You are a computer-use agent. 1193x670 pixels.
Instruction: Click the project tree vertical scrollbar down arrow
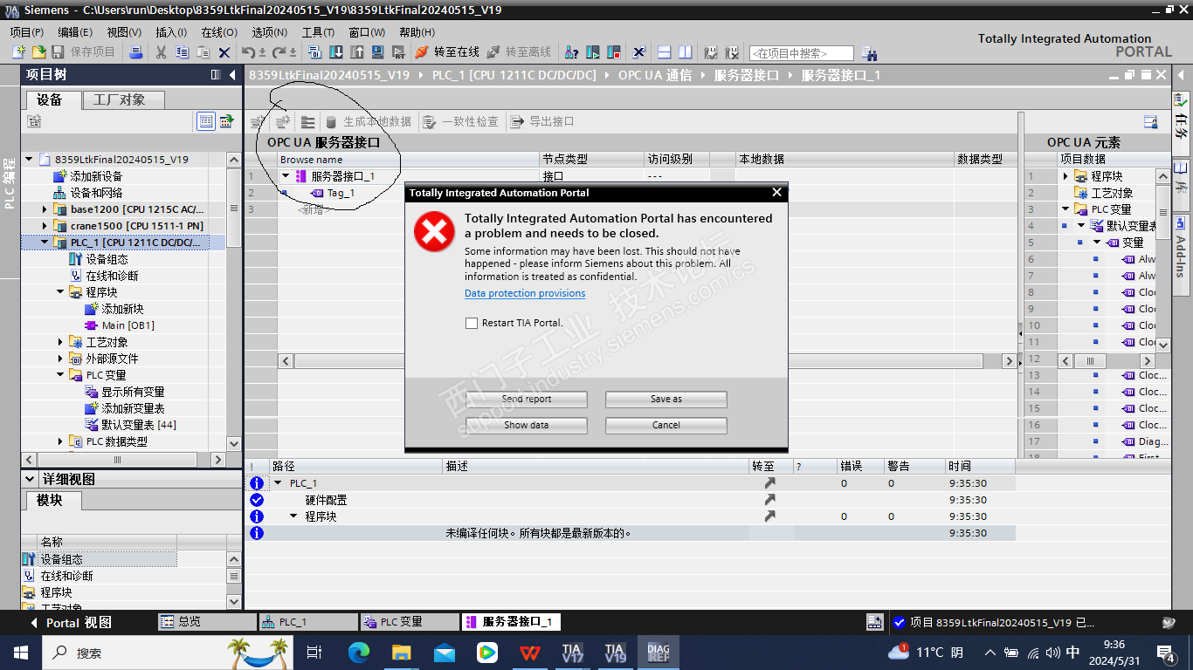tap(233, 442)
